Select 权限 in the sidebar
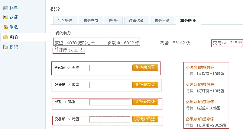The image size is (243, 129). tap(14, 47)
